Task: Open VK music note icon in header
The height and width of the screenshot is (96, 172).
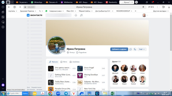Action: (81, 15)
